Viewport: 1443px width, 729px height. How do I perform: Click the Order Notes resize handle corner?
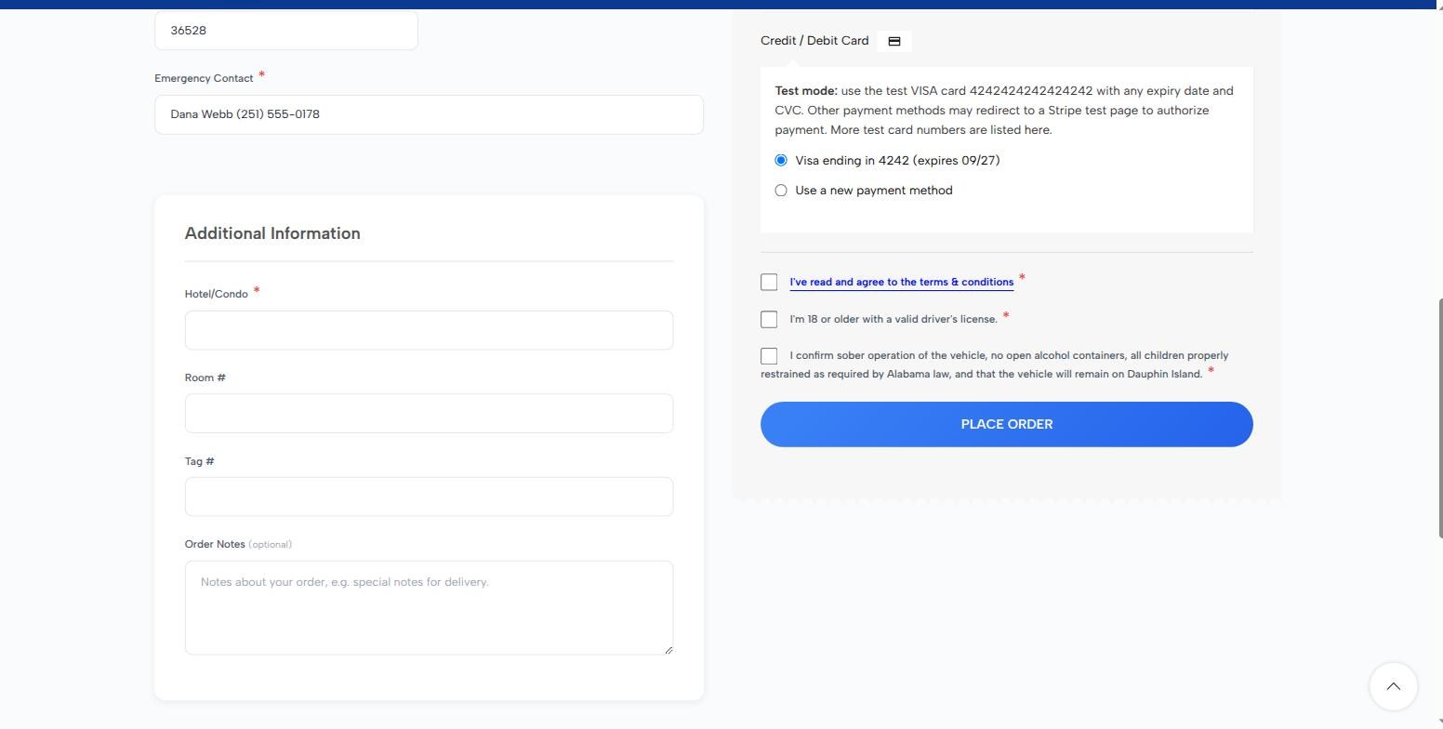click(668, 649)
